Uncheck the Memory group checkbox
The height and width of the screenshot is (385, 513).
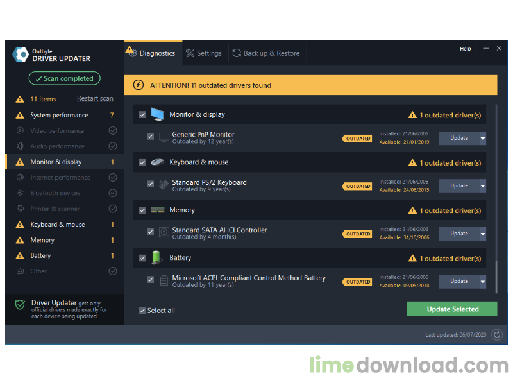pyautogui.click(x=142, y=210)
